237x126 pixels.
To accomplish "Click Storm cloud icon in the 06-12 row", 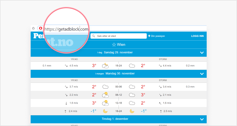I will click(132, 95).
